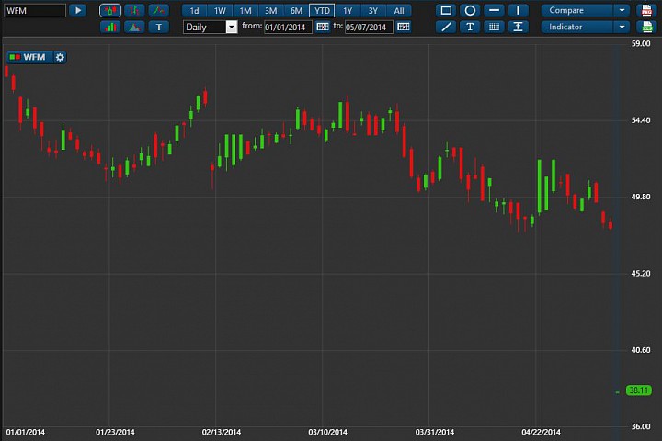The image size is (662, 441).
Task: Set the range to 1M
Action: [245, 10]
